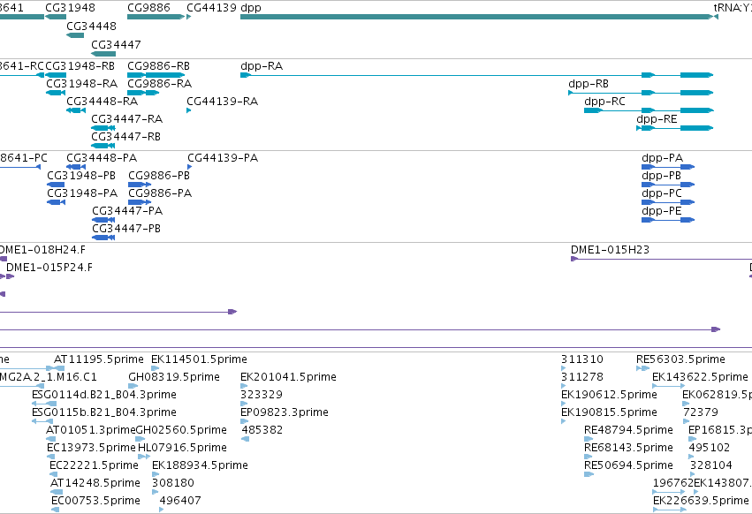Screen dimensions: 752x514
Task: Click the CG34448 gene label
Action: pos(91,26)
